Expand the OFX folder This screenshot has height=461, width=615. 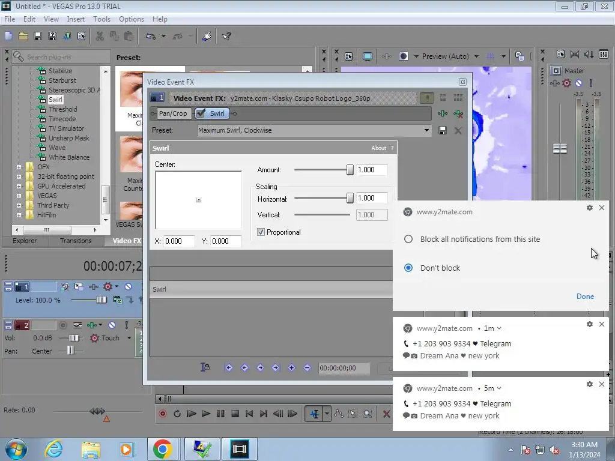pyautogui.click(x=19, y=167)
